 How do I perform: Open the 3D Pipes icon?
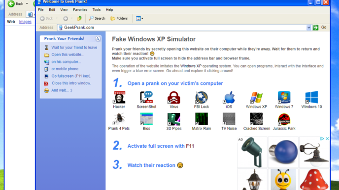click(174, 119)
